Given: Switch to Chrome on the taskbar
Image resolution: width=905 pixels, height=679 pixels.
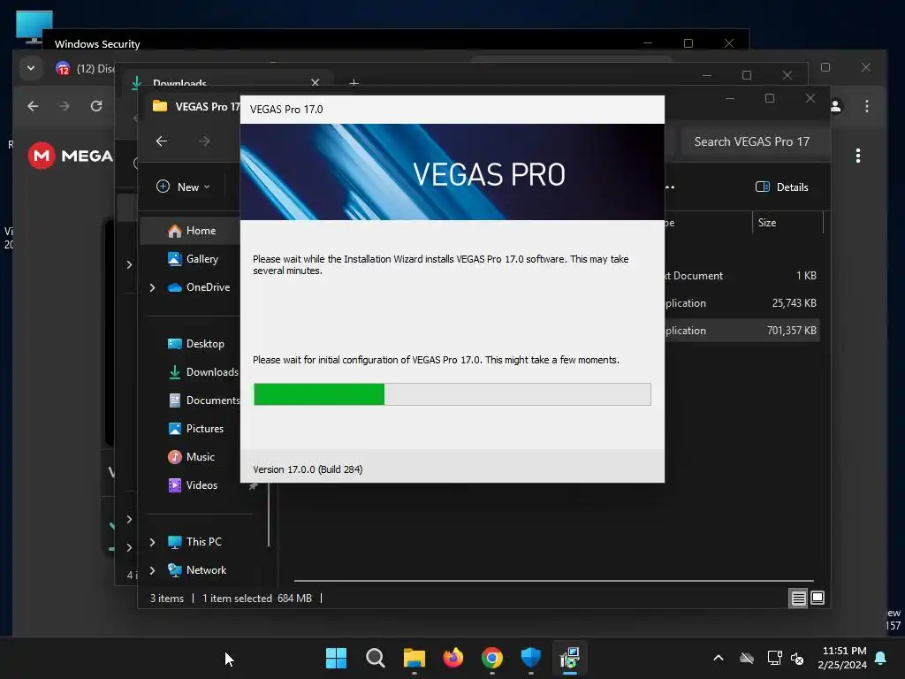Looking at the screenshot, I should (x=491, y=658).
